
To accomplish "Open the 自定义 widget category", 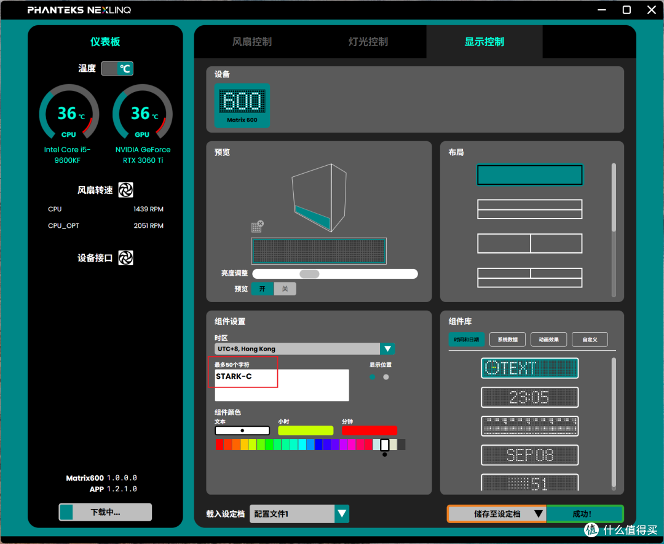I will click(x=590, y=340).
